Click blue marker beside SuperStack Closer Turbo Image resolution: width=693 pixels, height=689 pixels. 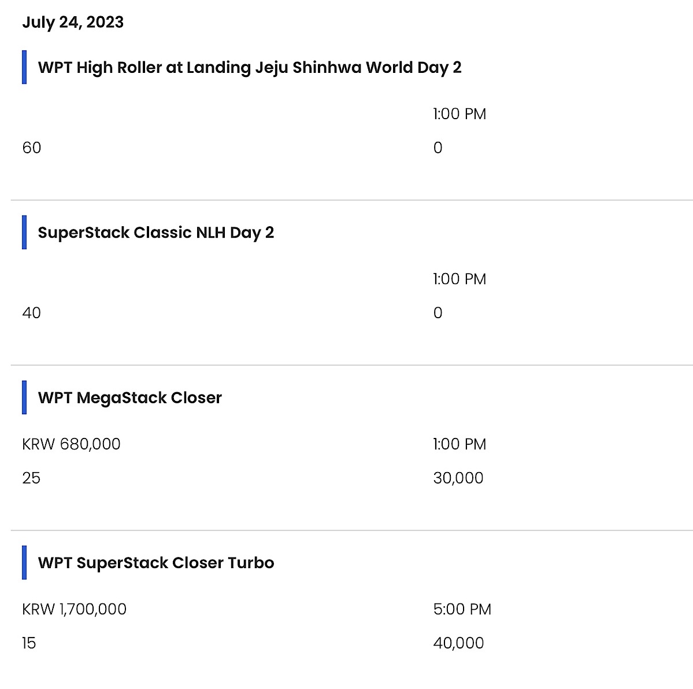24,562
